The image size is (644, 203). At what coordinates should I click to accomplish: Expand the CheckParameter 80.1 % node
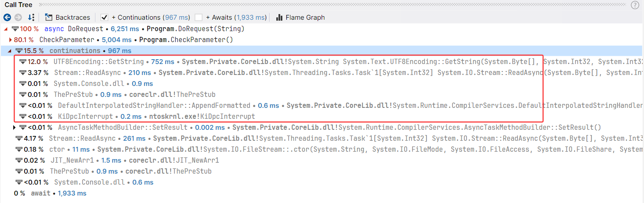(10, 40)
